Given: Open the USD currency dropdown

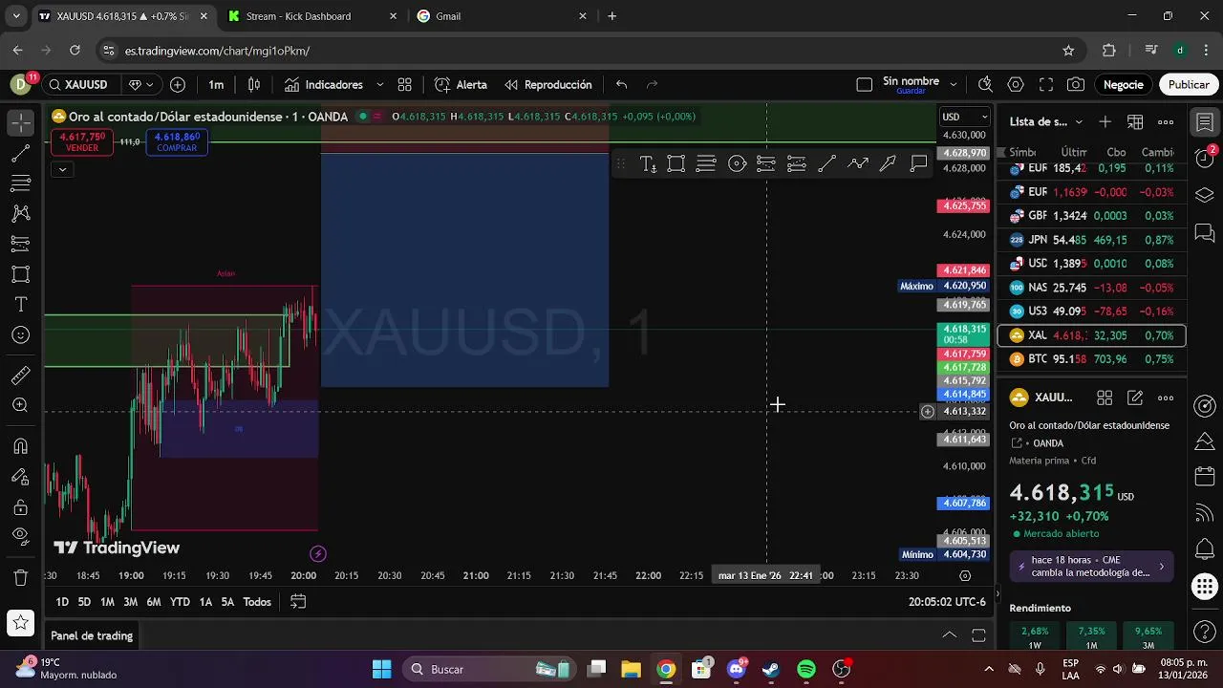Looking at the screenshot, I should (965, 117).
